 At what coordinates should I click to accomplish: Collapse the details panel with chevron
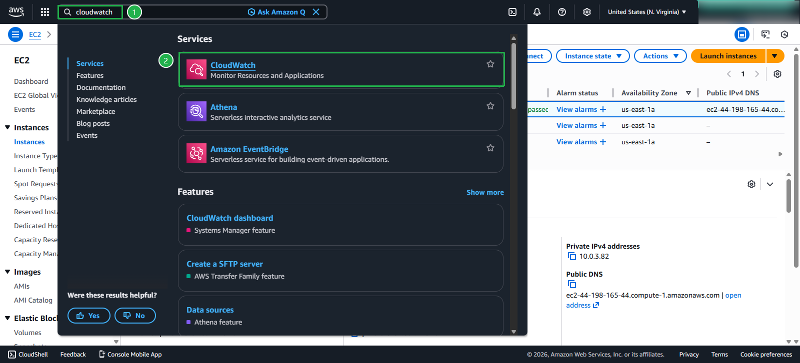pyautogui.click(x=770, y=184)
